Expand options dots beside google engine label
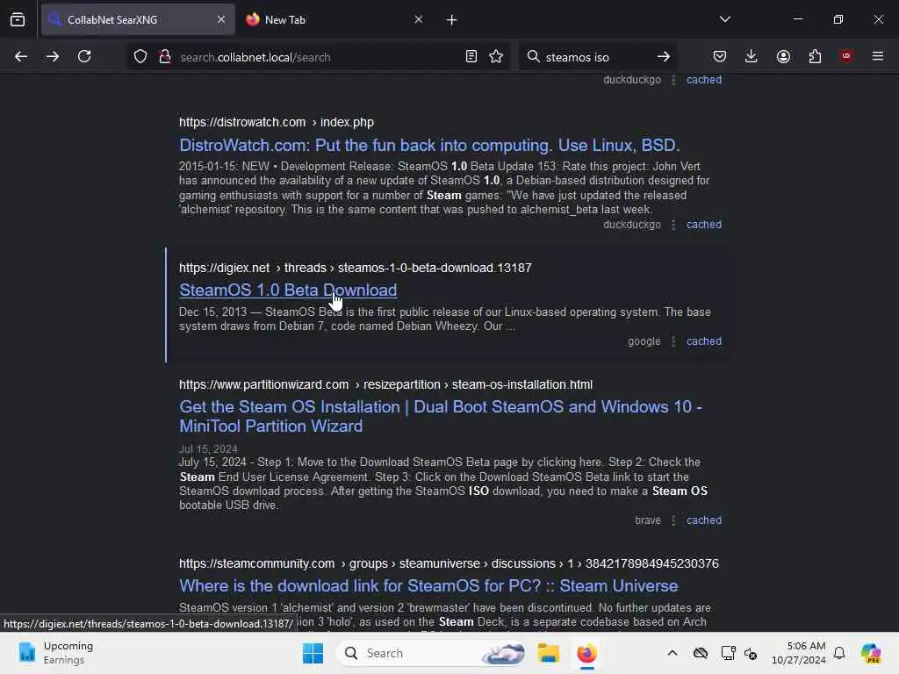899x674 pixels. click(673, 341)
